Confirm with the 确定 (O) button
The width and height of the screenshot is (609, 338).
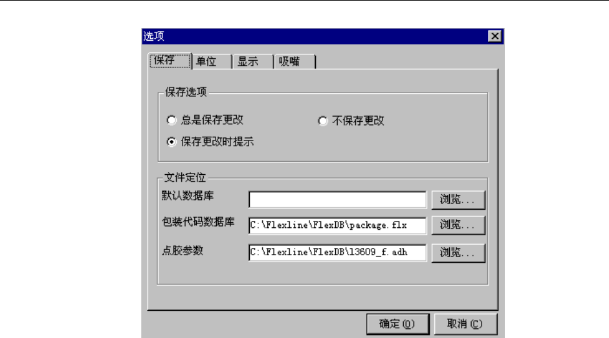[398, 324]
